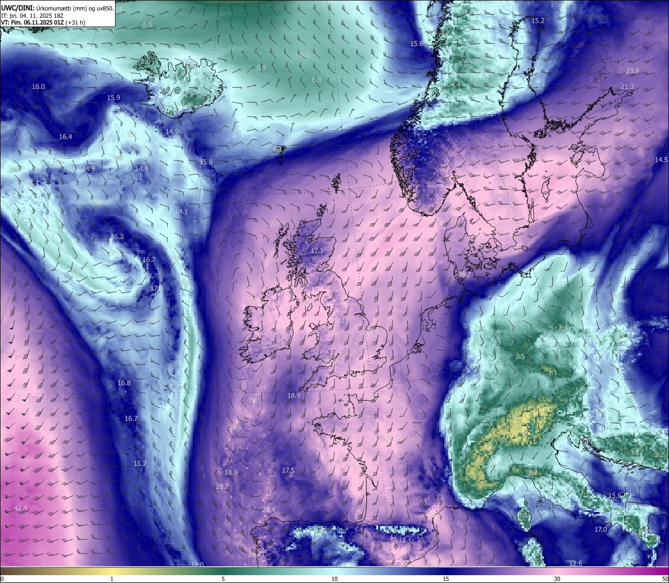
Task: Click the 18.9 value near Cornwall
Action: tap(294, 396)
